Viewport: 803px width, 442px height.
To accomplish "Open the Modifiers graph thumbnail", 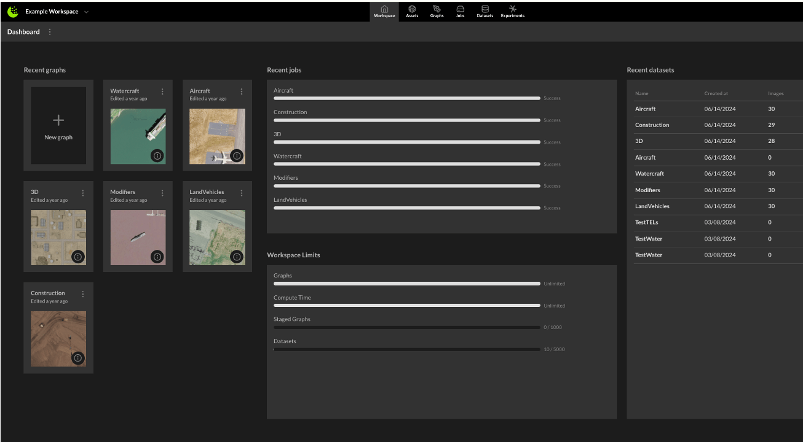I will click(x=138, y=238).
